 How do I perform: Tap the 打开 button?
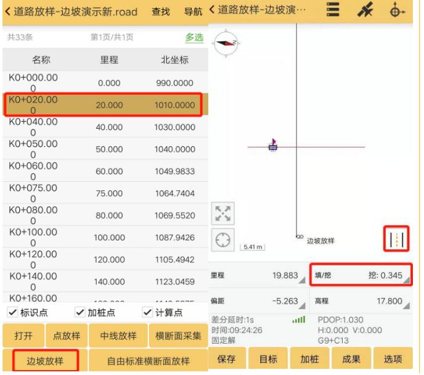23,336
